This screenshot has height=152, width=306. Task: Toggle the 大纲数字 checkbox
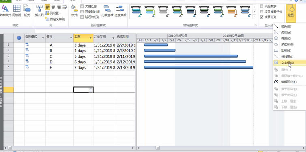261,6
